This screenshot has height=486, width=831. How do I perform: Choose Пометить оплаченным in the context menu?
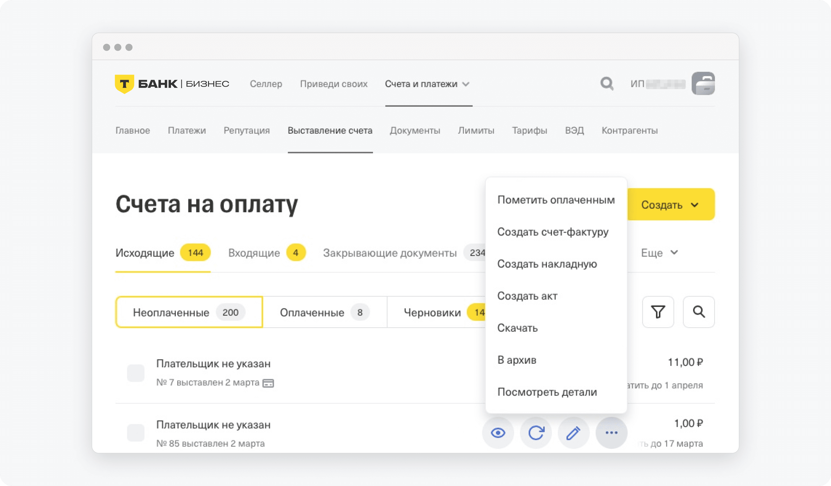(x=556, y=200)
